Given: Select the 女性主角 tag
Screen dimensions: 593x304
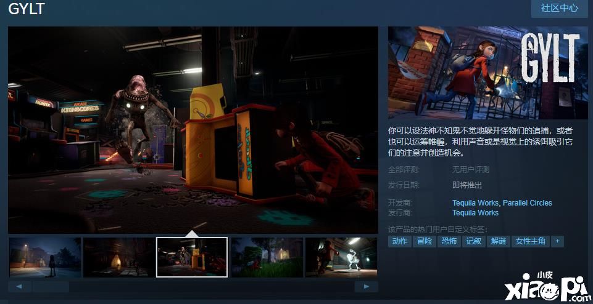Looking at the screenshot, I should (x=531, y=241).
